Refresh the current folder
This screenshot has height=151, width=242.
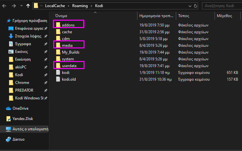(x=196, y=6)
